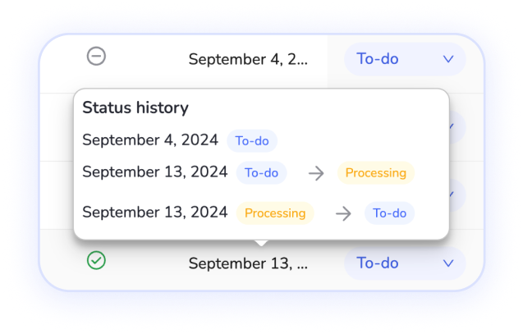Select the truncated September 4 date cell in the top row

pos(248,59)
